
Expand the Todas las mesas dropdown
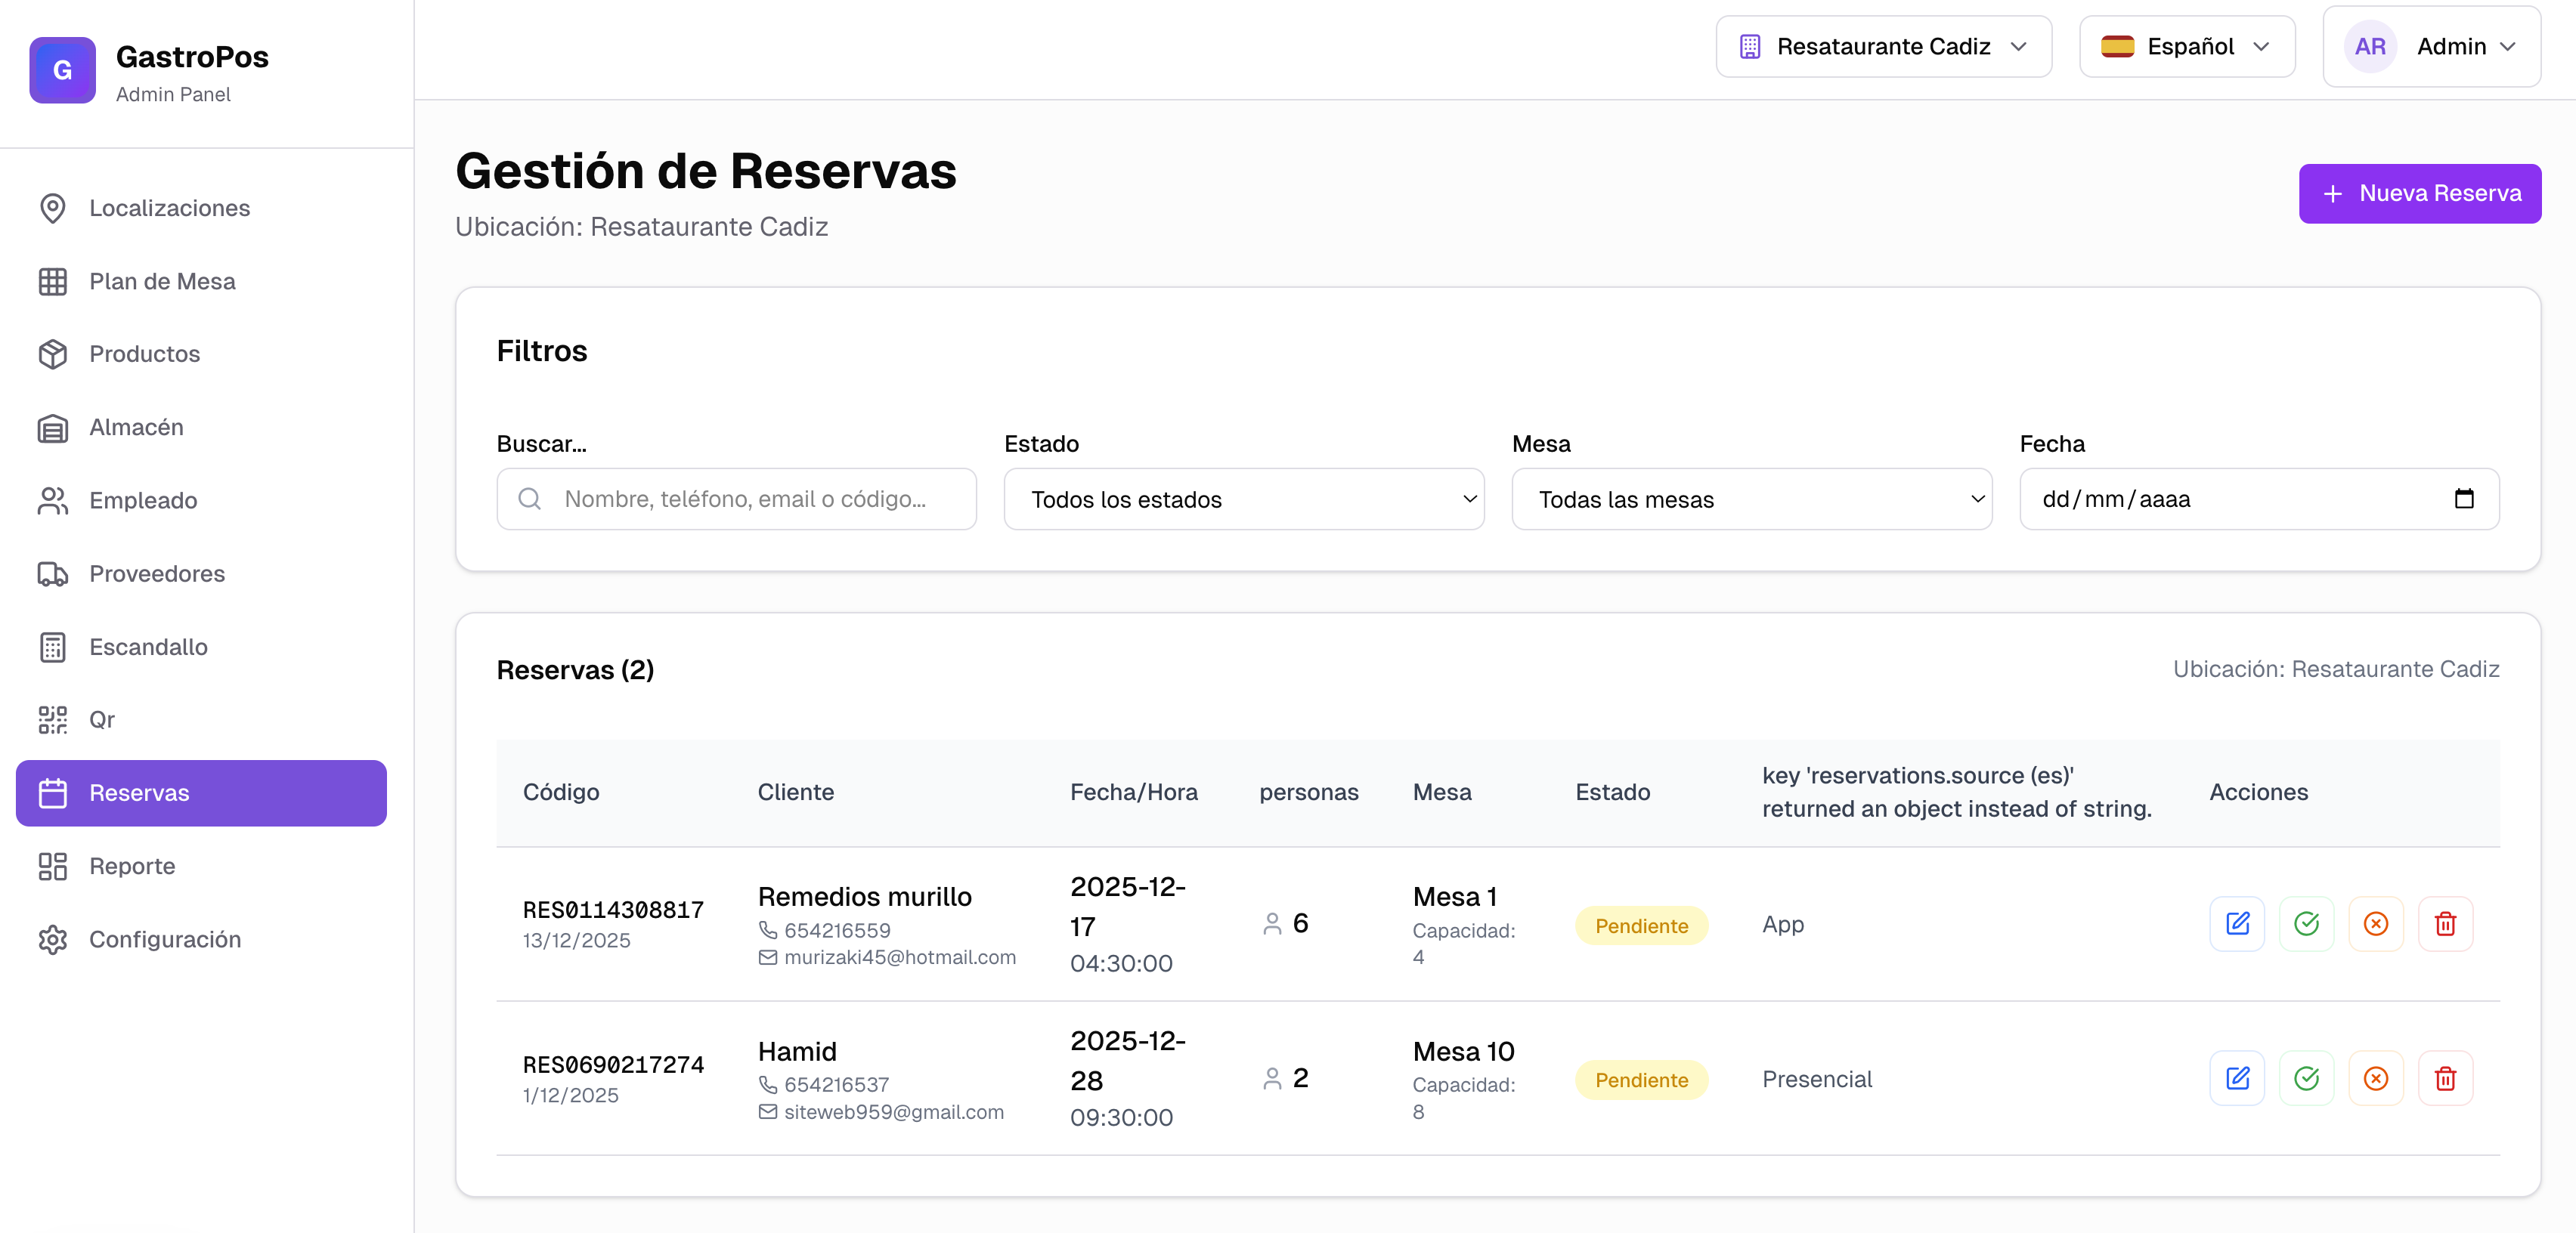1751,499
